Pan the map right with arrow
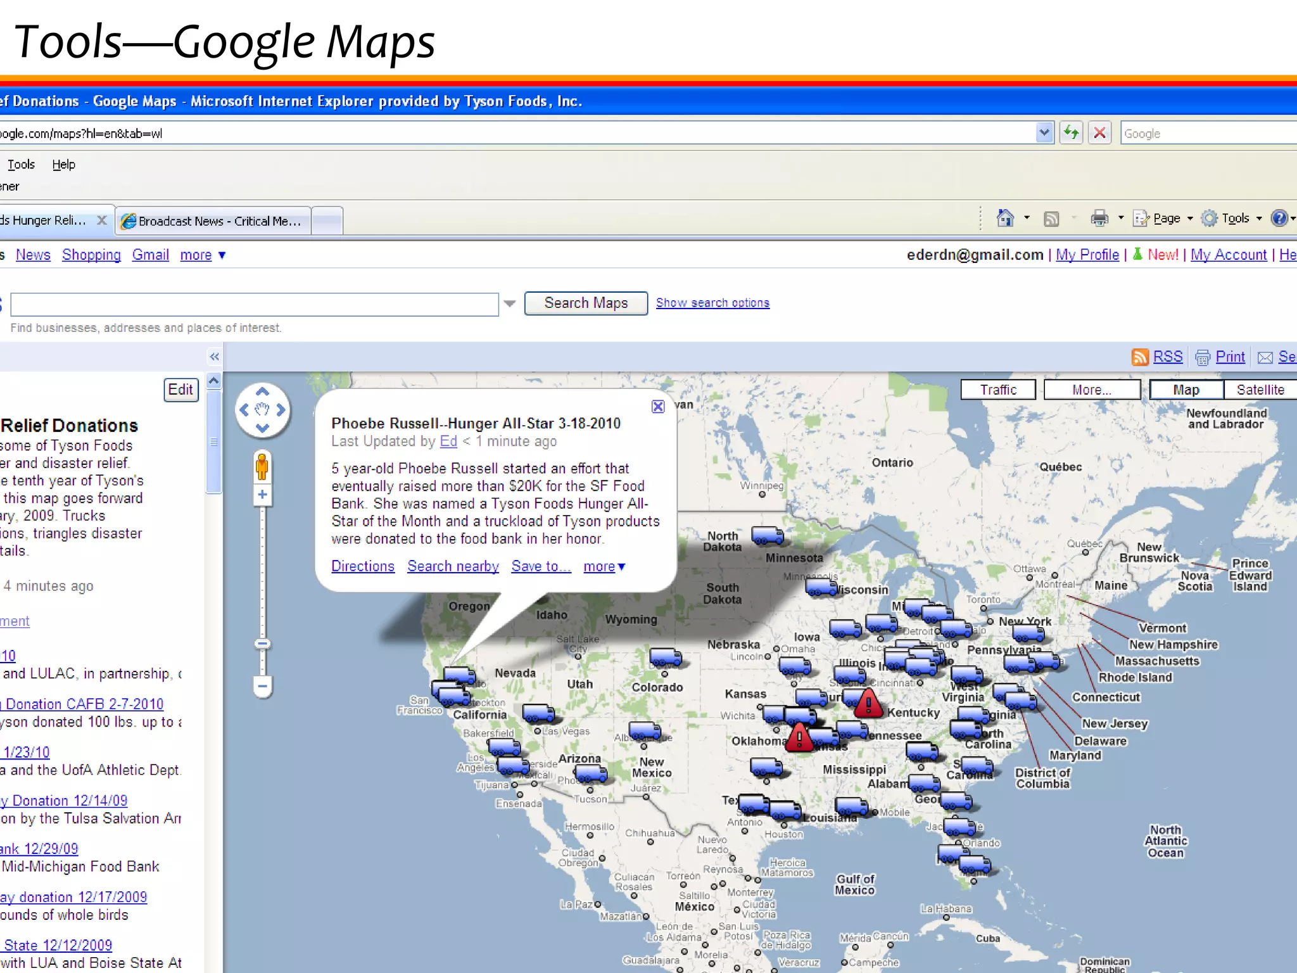 point(281,410)
